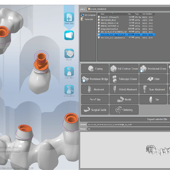Choose the Surgical Guide type
This screenshot has height=170, width=170.
click(x=95, y=110)
